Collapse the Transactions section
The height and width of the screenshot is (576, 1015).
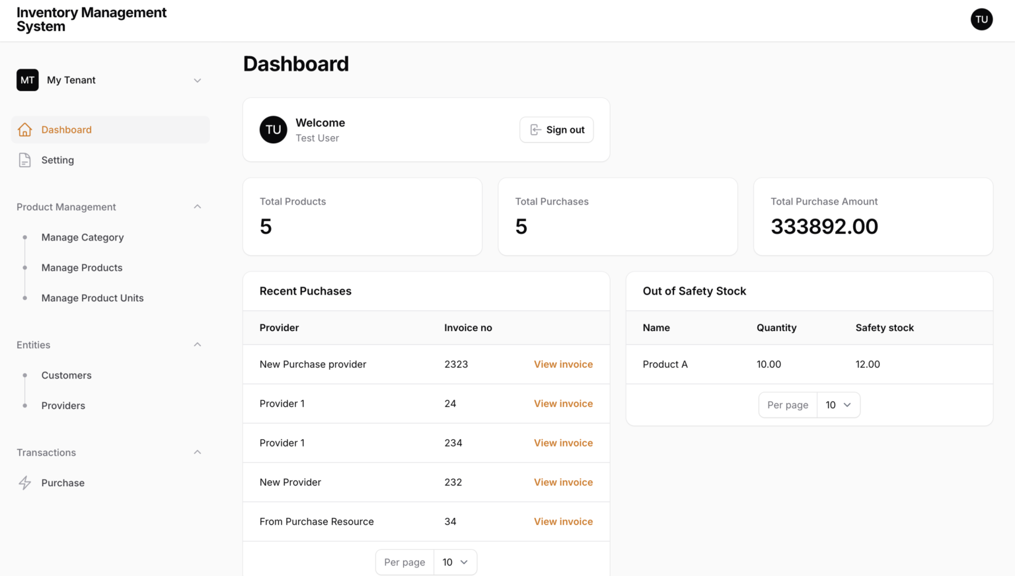click(197, 452)
